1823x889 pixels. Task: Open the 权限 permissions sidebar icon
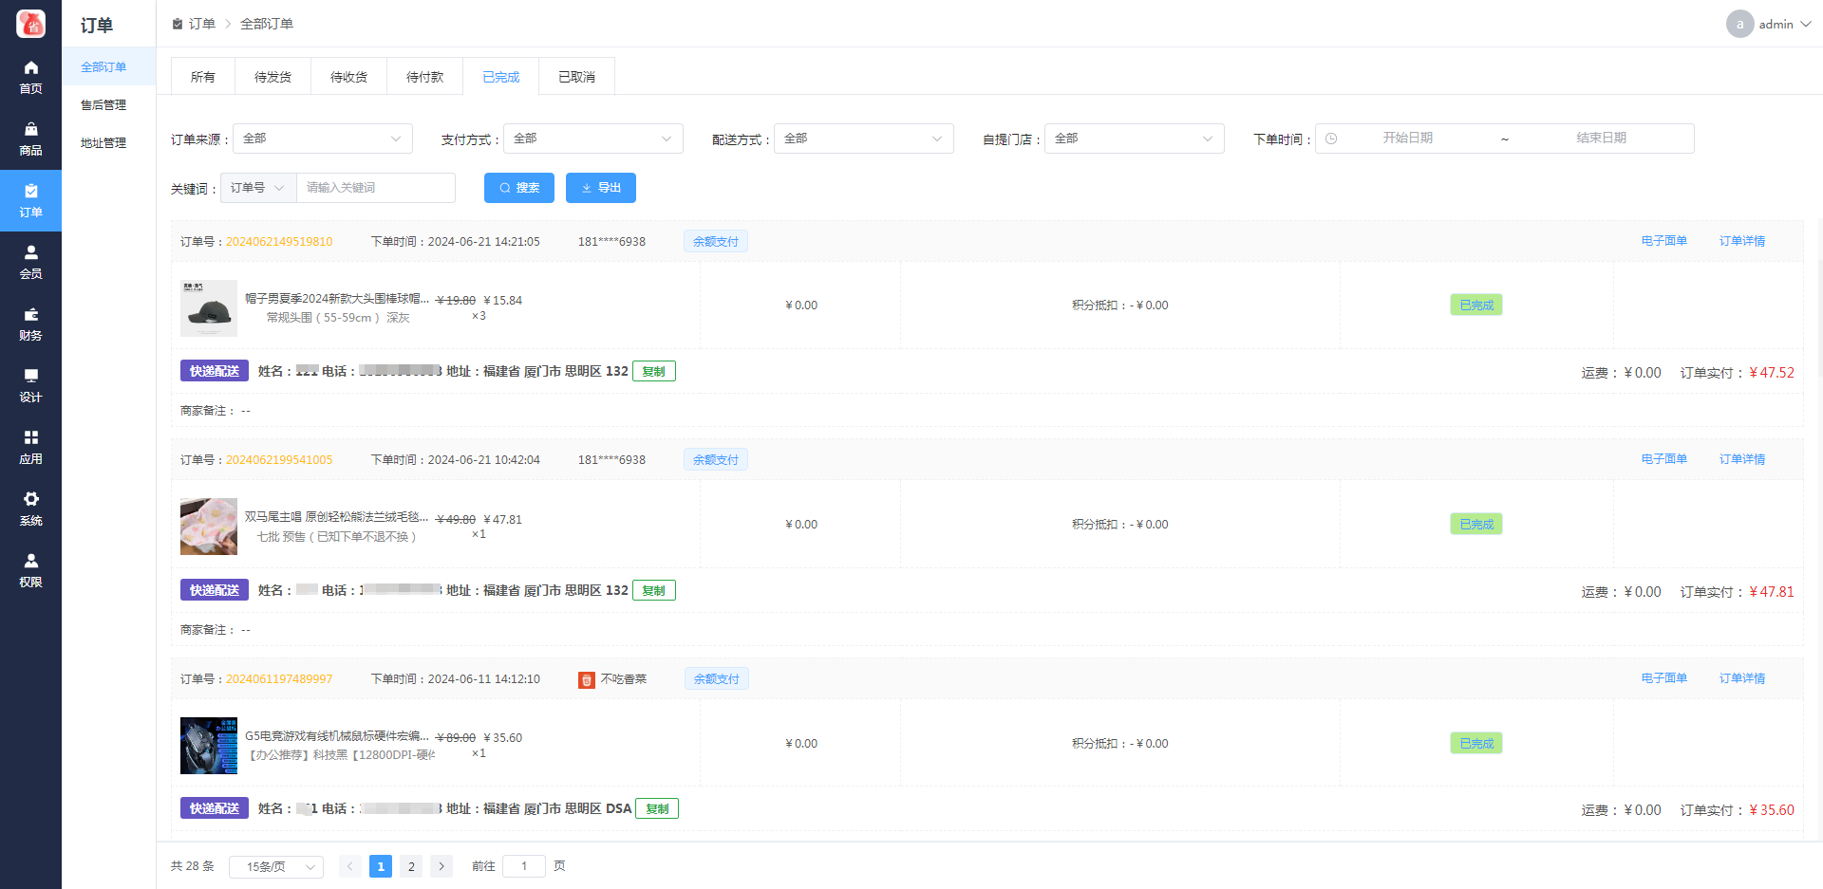coord(30,570)
